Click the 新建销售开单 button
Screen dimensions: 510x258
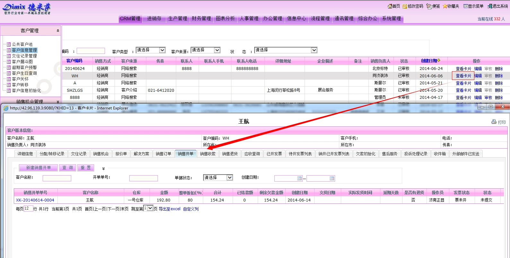tap(39, 168)
